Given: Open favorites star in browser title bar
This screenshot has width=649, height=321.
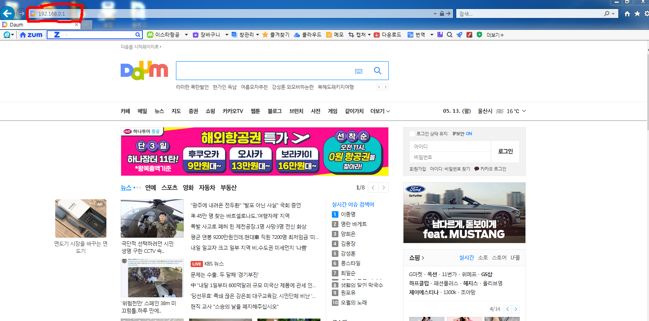Looking at the screenshot, I should tap(637, 14).
